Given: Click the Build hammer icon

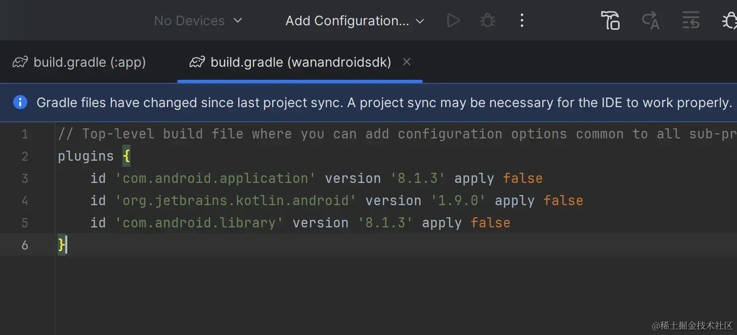Looking at the screenshot, I should coord(610,21).
